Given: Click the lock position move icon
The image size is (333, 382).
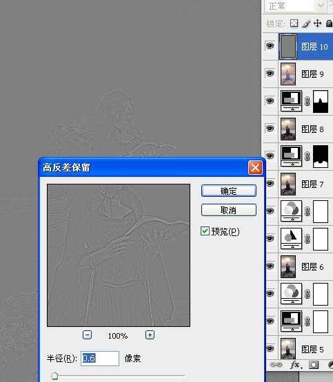Looking at the screenshot, I should coord(317,23).
